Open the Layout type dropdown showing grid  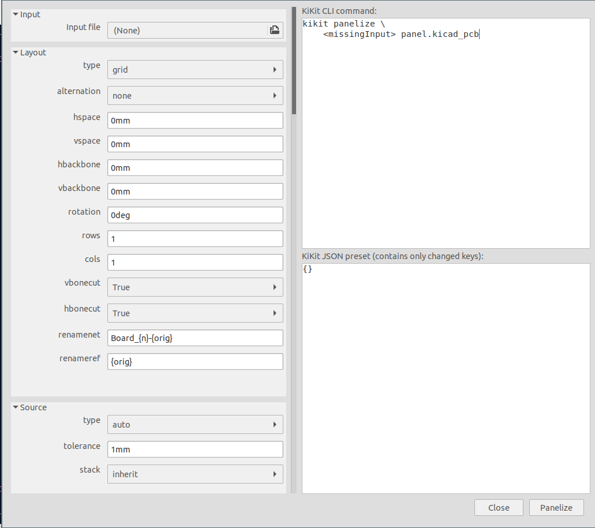tap(195, 70)
